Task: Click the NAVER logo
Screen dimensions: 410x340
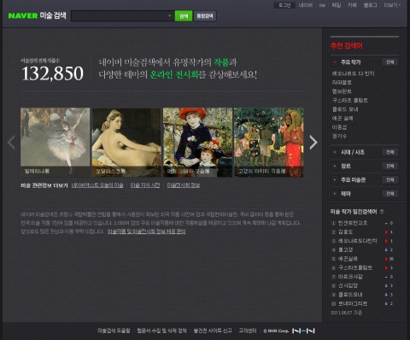Action: [23, 15]
